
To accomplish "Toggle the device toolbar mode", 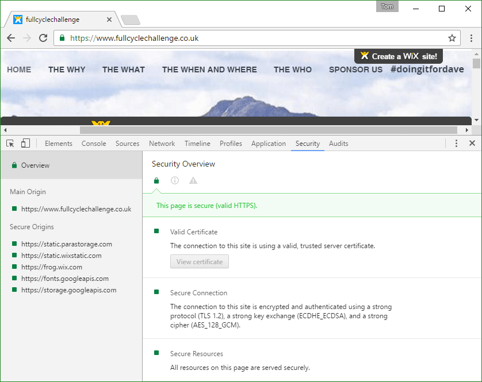I will [x=24, y=143].
